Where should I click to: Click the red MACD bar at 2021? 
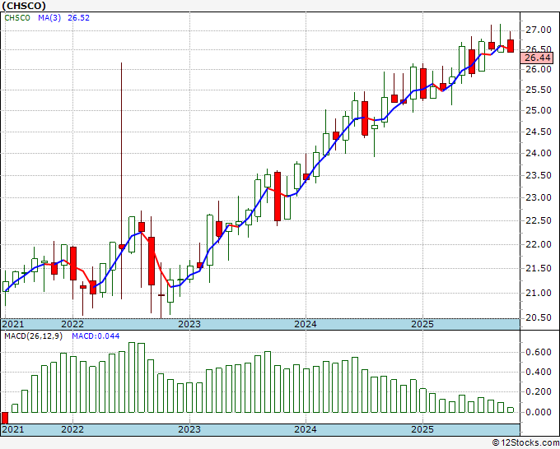click(x=5, y=418)
